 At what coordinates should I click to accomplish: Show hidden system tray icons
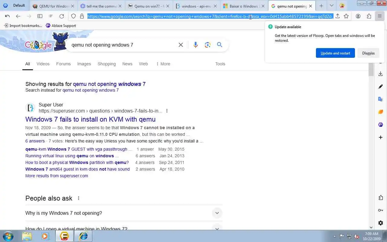pyautogui.click(x=334, y=236)
